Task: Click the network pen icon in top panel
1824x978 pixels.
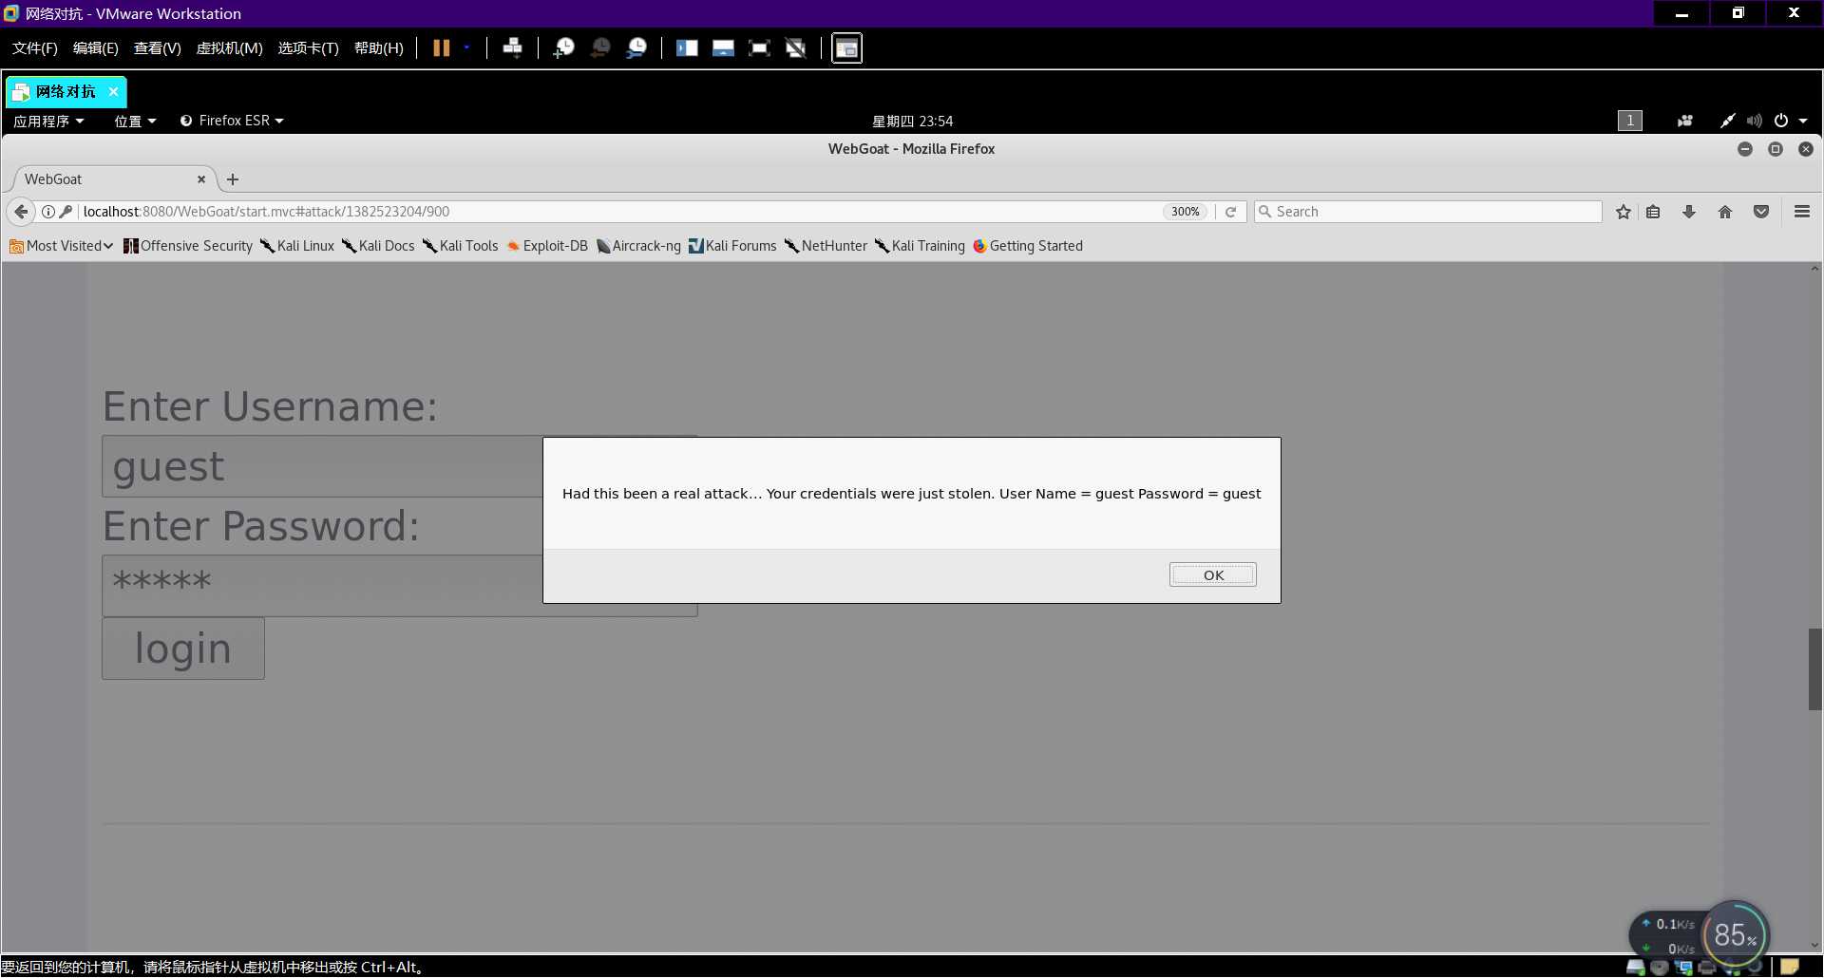Action: click(1727, 121)
